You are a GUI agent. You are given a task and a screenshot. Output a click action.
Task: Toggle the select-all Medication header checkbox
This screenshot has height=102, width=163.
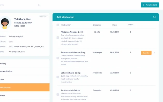(58, 25)
